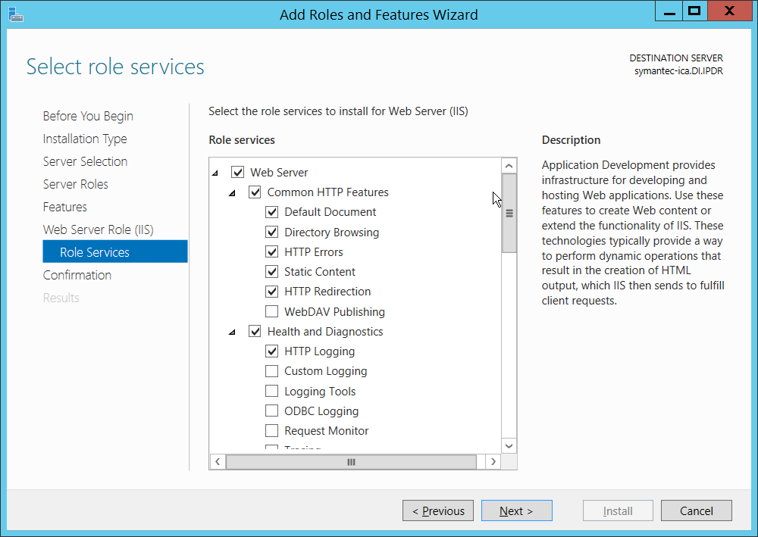The image size is (758, 537).
Task: Collapse the Web Server tree node
Action: (x=216, y=173)
